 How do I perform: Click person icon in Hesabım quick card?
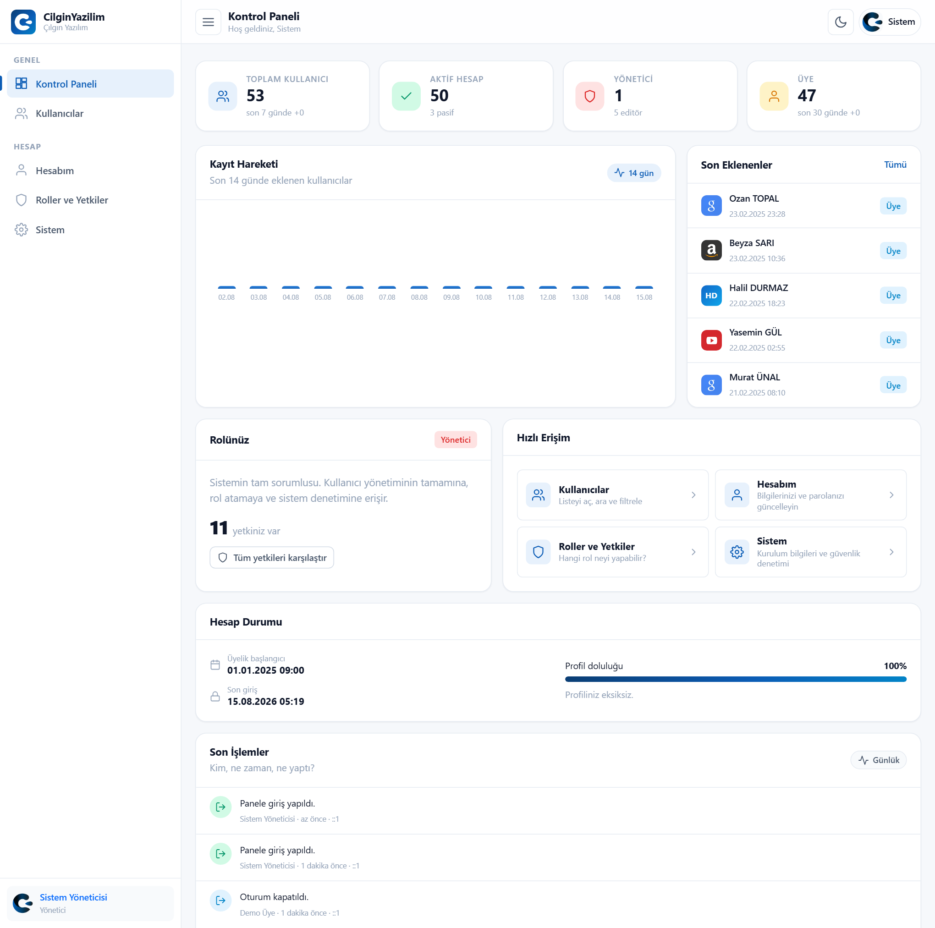pos(737,494)
